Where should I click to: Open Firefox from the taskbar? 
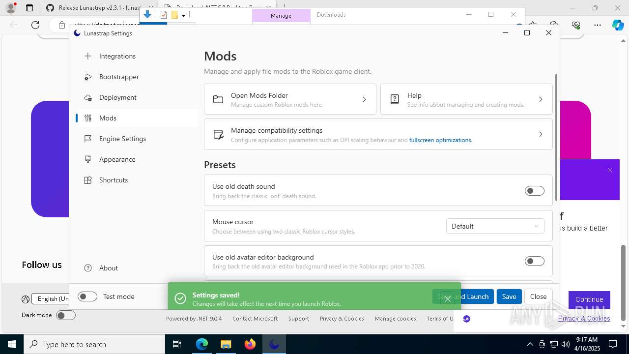pos(250,344)
